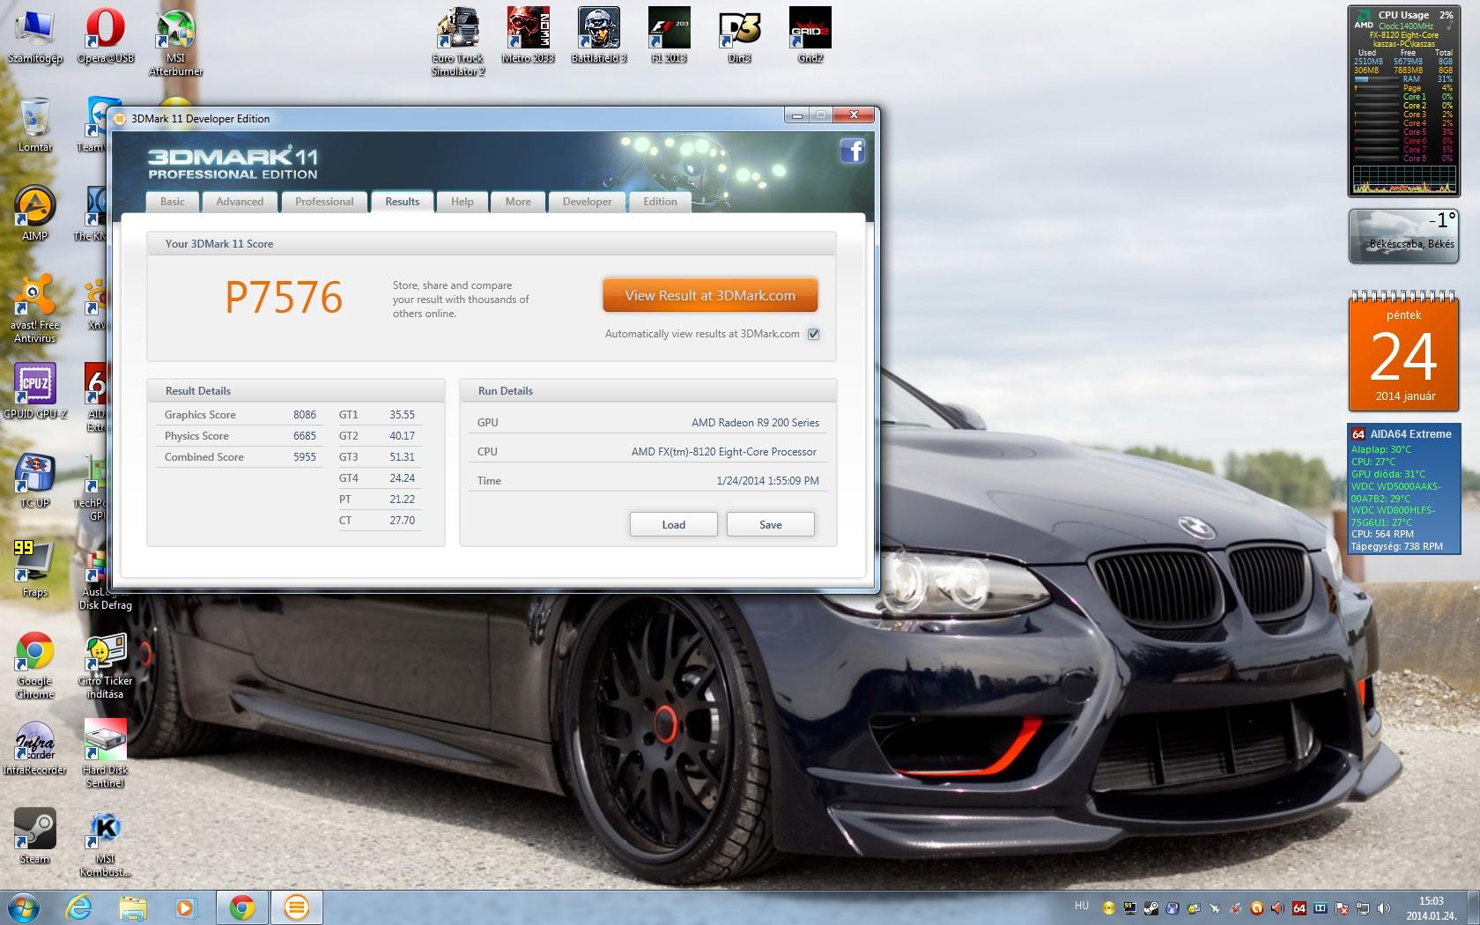Viewport: 1480px width, 925px height.
Task: Open the Facebook icon in 3DMark window
Action: coord(853,151)
